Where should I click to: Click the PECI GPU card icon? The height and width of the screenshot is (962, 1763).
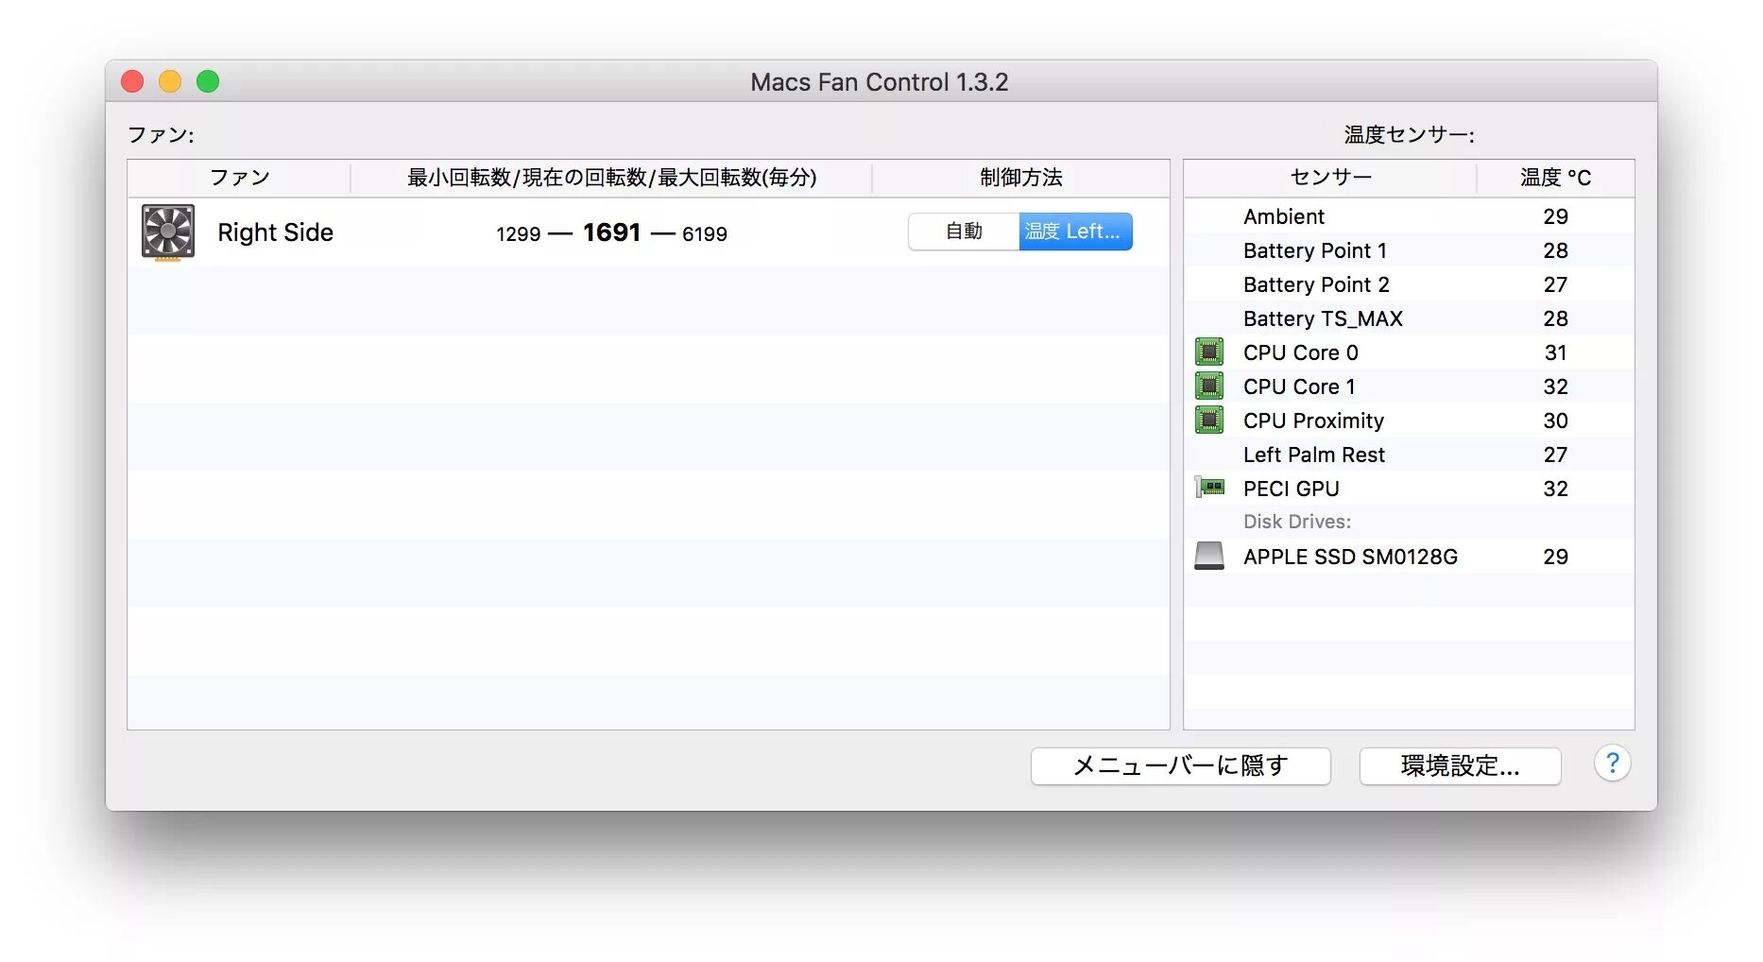1209,488
